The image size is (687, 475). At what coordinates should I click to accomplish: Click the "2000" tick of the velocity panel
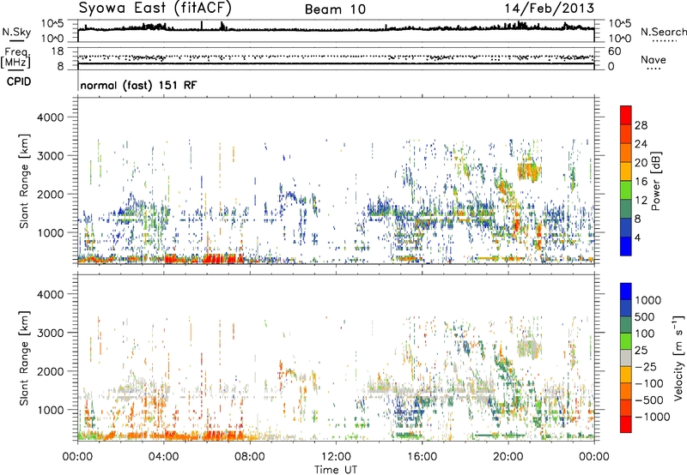point(51,371)
